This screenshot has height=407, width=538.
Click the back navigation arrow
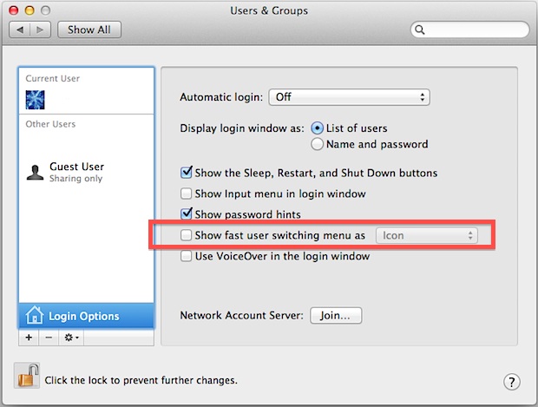tap(20, 30)
